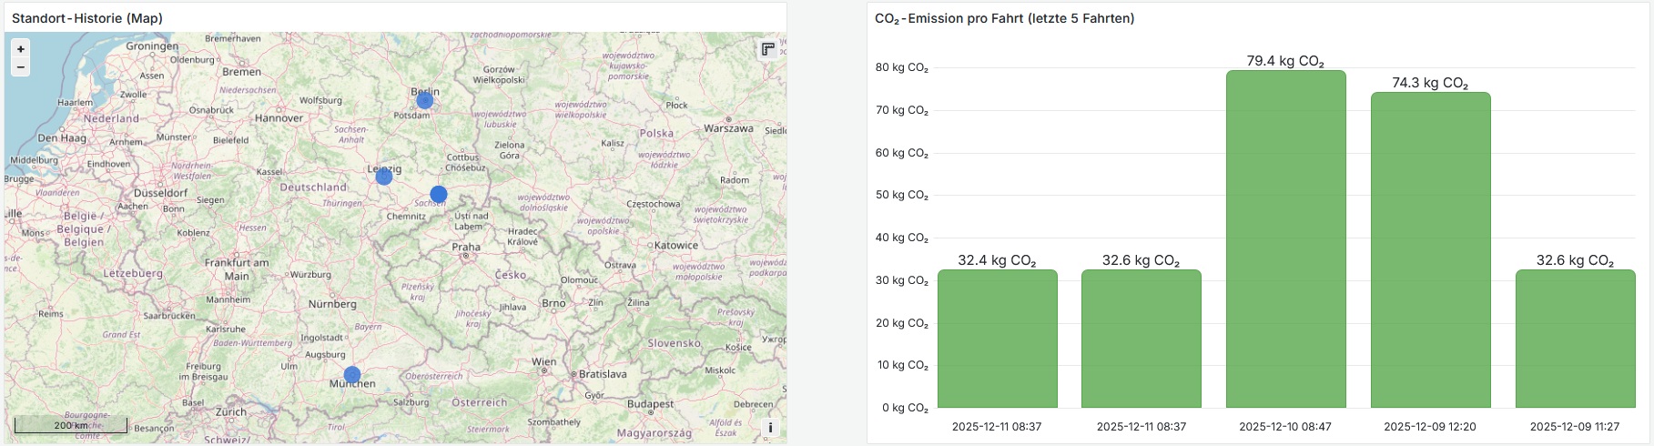The width and height of the screenshot is (1654, 446).
Task: Click the 79.4 kg CO₂ bar
Action: tap(1285, 239)
